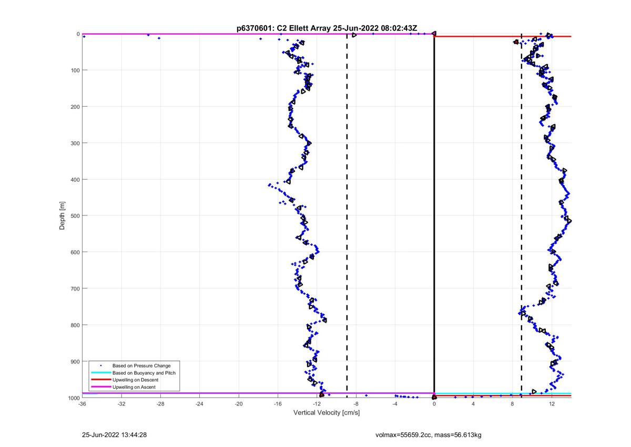631x447 pixels.
Task: Click the x-axis tick label -24
Action: tap(199, 404)
